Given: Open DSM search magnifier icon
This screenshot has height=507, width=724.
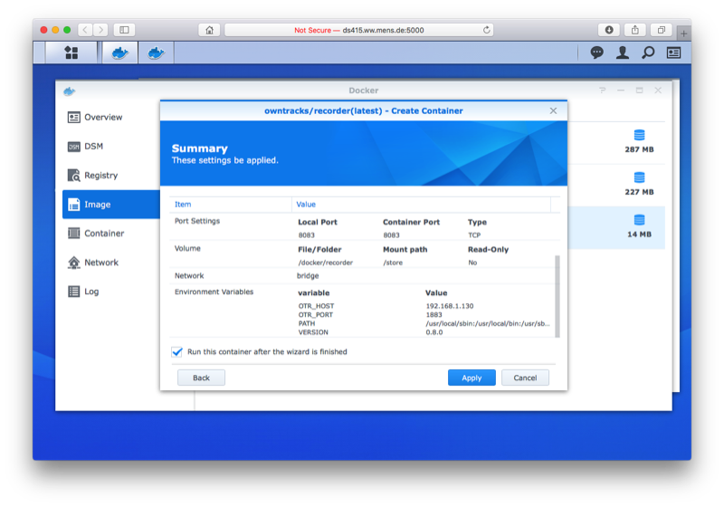Looking at the screenshot, I should click(648, 53).
